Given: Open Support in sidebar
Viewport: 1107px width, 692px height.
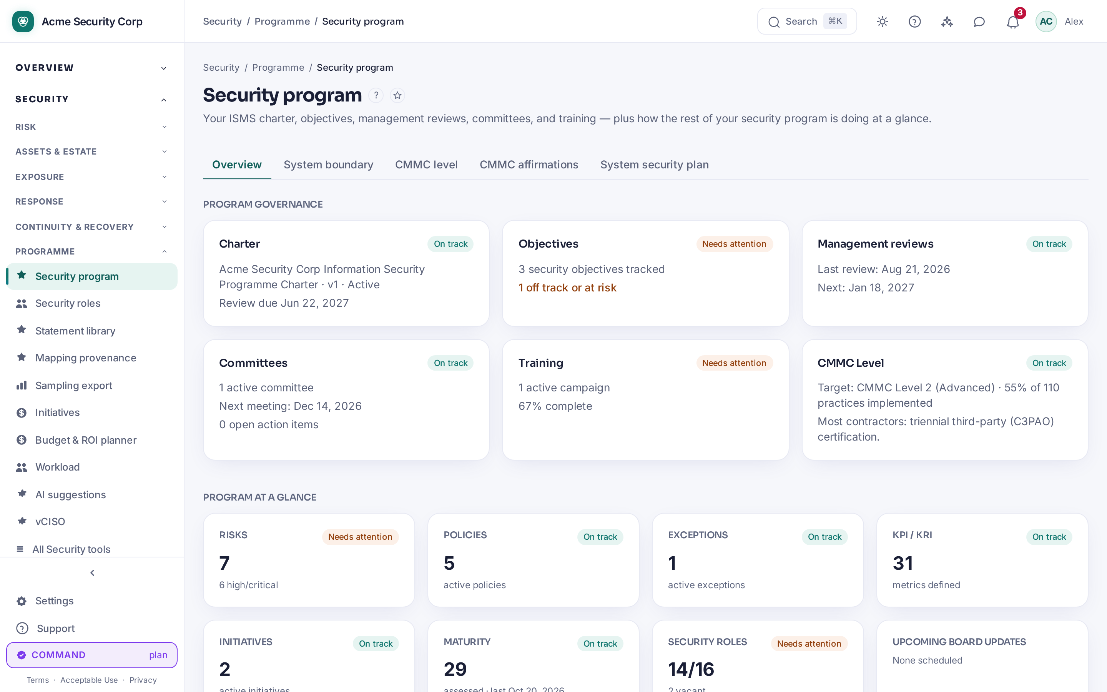Looking at the screenshot, I should [92, 629].
